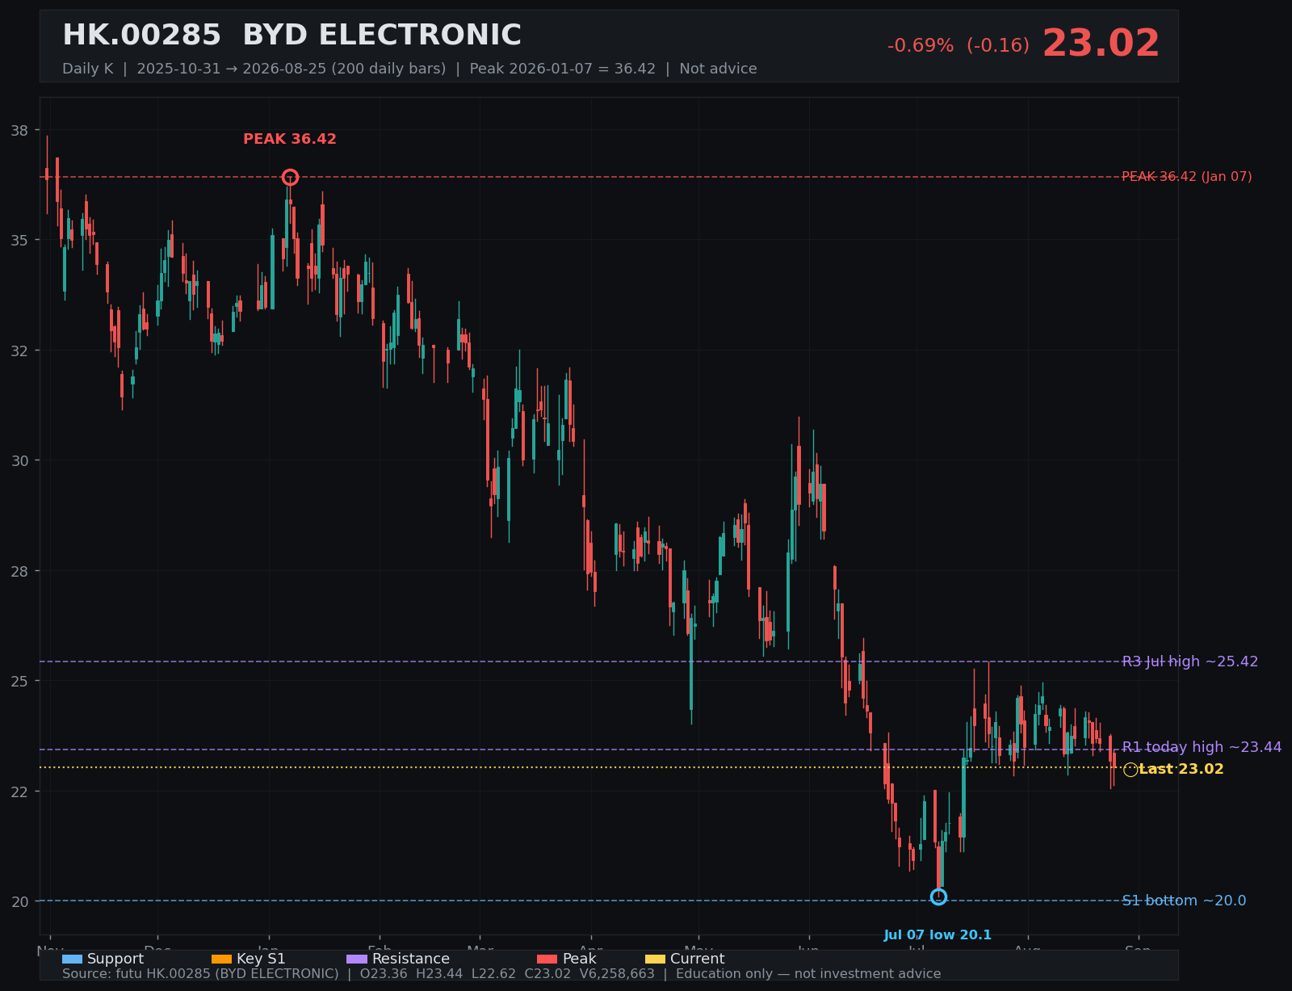1292x991 pixels.
Task: Click the "PEAK 36.42 (Jan 07)" line label
Action: [x=1187, y=177]
